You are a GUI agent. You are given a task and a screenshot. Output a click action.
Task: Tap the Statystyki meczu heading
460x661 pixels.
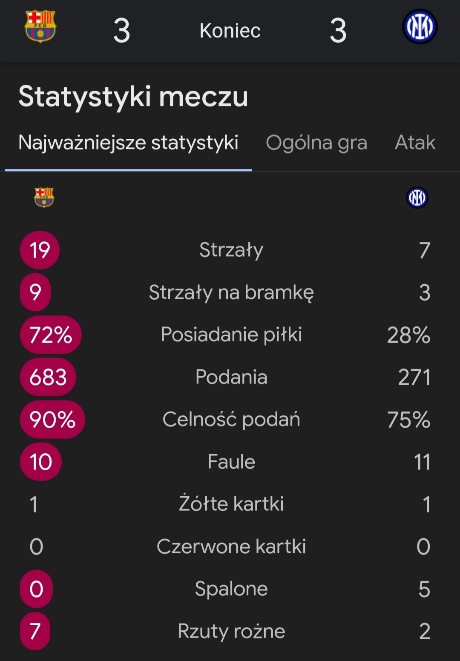133,97
